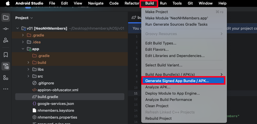The image size is (257, 124).
Task: Open the Refactor menu in menu bar
Action: [132, 3]
